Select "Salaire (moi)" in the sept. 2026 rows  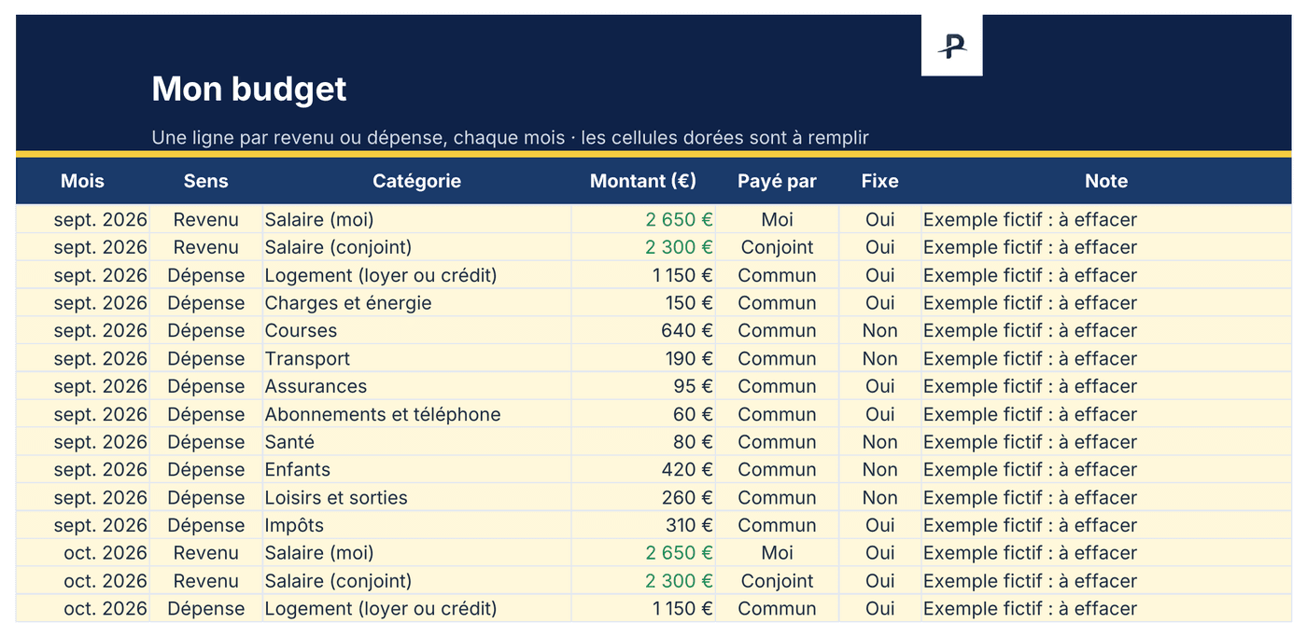[x=417, y=220]
